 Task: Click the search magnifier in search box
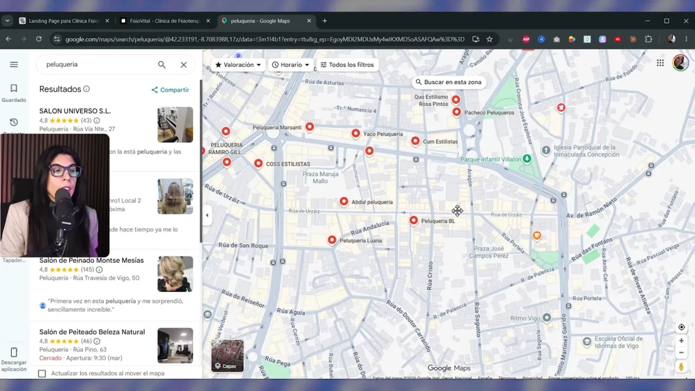(x=162, y=65)
